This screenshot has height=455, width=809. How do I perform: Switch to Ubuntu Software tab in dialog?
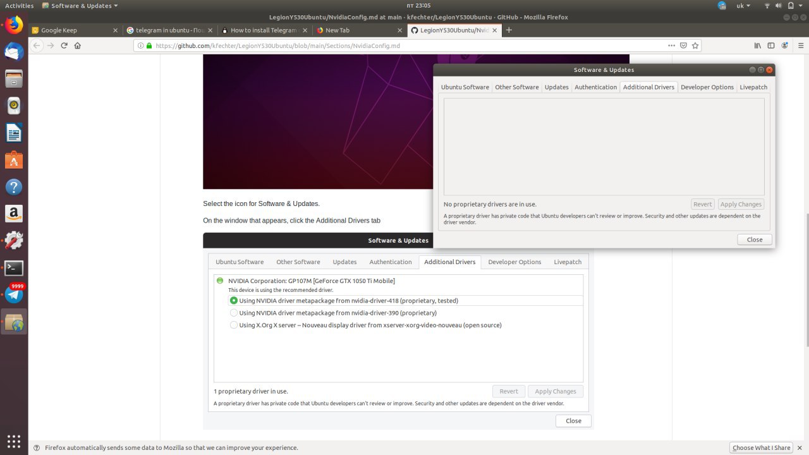tap(465, 87)
